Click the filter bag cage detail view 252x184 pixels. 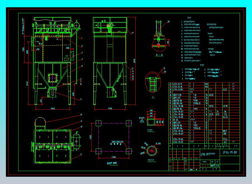coord(153,82)
